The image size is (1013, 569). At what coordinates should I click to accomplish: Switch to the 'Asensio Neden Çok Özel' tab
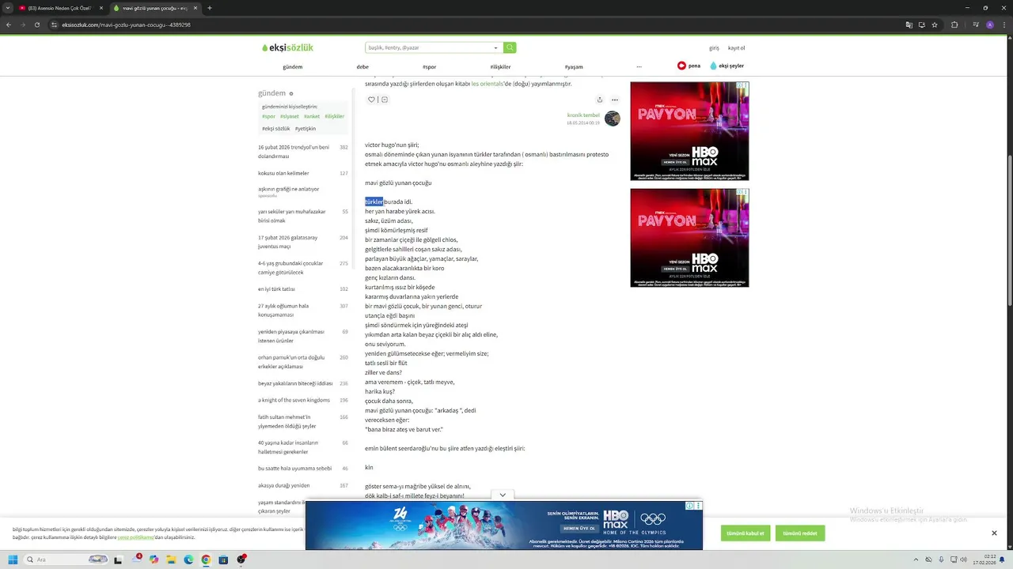coord(59,8)
